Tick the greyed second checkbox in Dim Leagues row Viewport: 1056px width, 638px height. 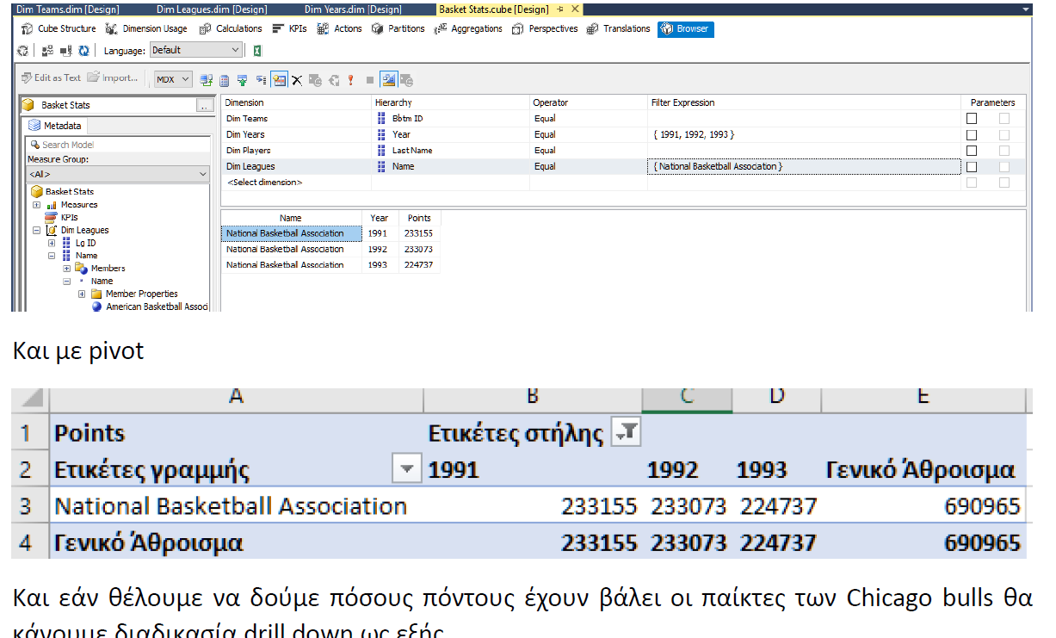[x=1004, y=167]
